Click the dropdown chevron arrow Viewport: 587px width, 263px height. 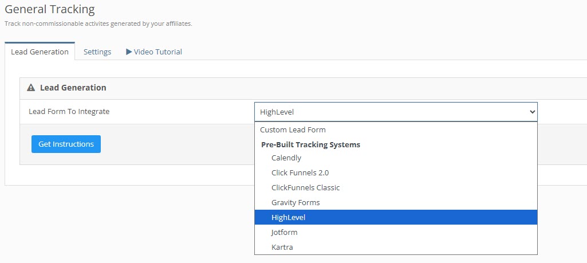click(x=532, y=112)
